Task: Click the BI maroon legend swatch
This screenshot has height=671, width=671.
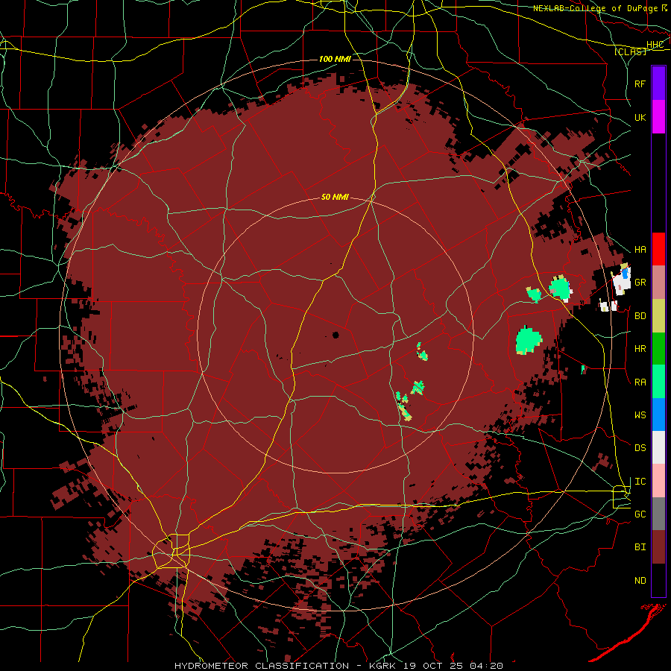Action: point(658,547)
